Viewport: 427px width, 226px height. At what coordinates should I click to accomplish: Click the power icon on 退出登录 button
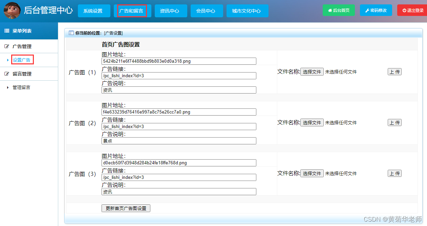point(405,10)
